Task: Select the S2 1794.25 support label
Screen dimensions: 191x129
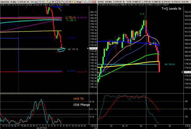Action: (72, 38)
